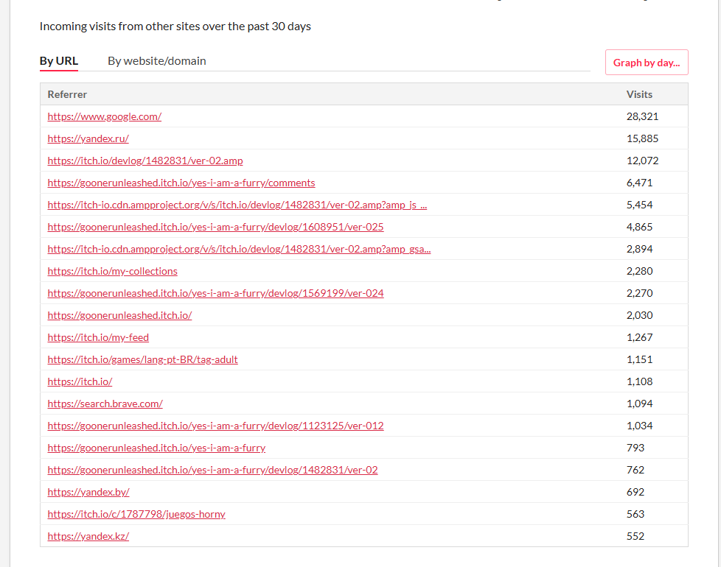Viewport: 721px width, 567px height.
Task: Select the Incoming visits past 30 days text
Action: coord(175,27)
